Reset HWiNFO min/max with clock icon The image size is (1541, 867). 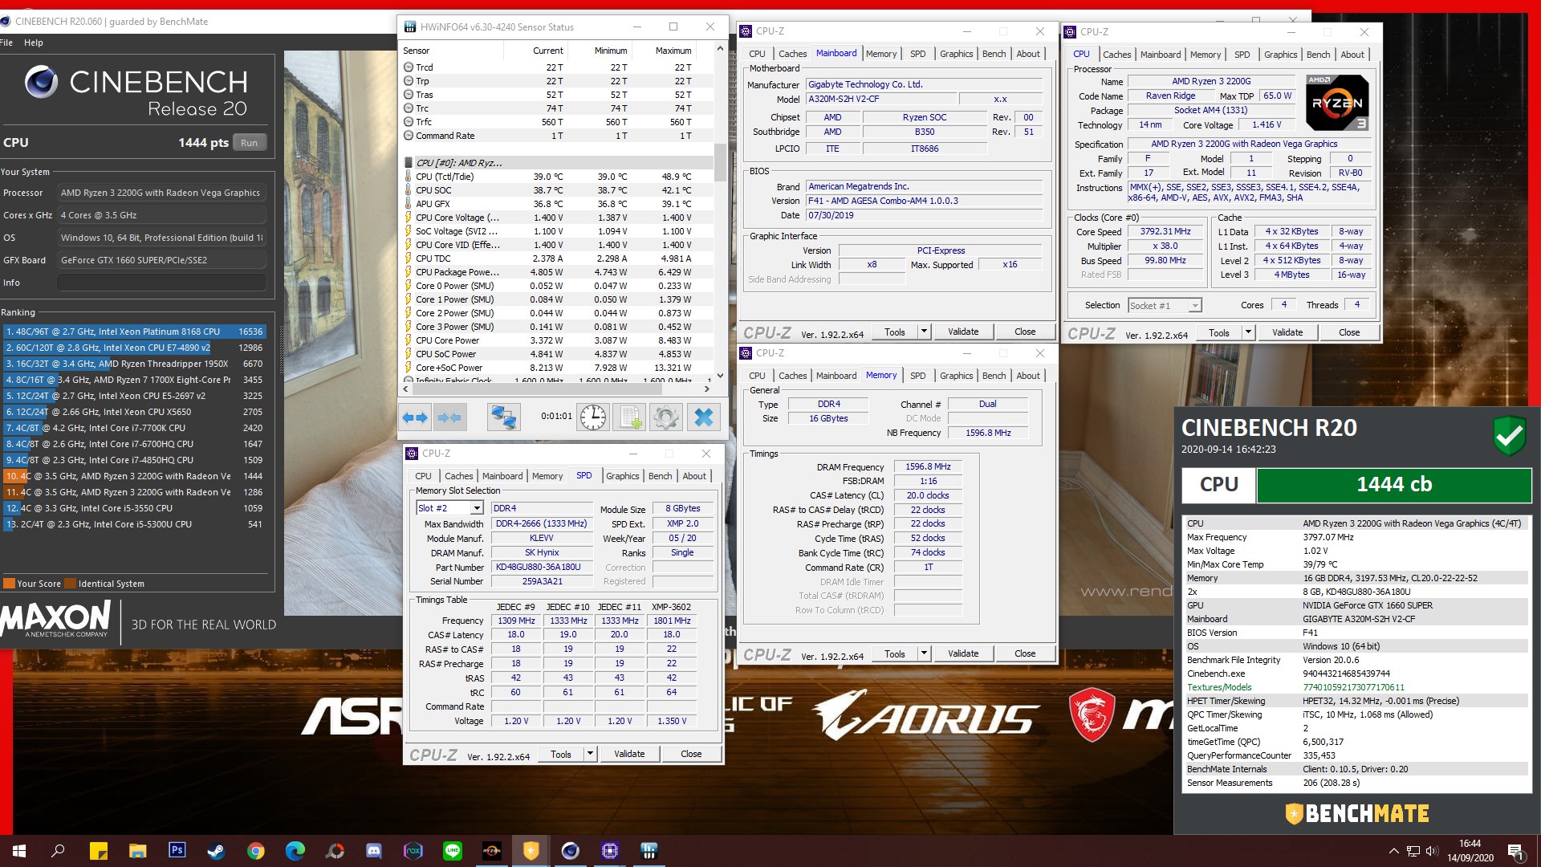click(x=593, y=417)
